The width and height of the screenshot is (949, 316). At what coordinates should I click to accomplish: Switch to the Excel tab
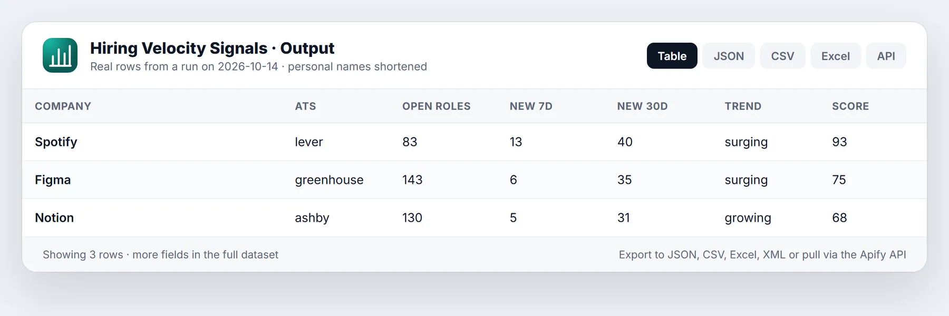[x=836, y=56]
